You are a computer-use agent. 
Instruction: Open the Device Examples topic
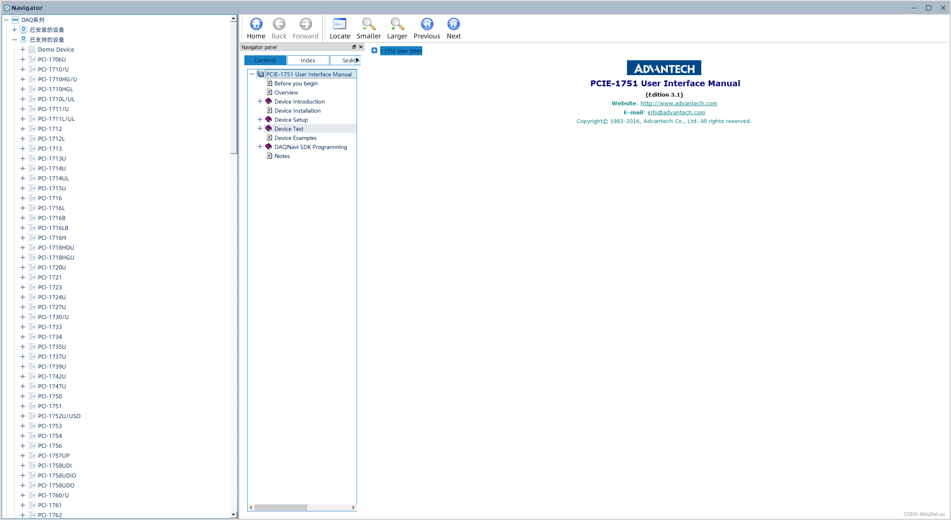point(295,138)
